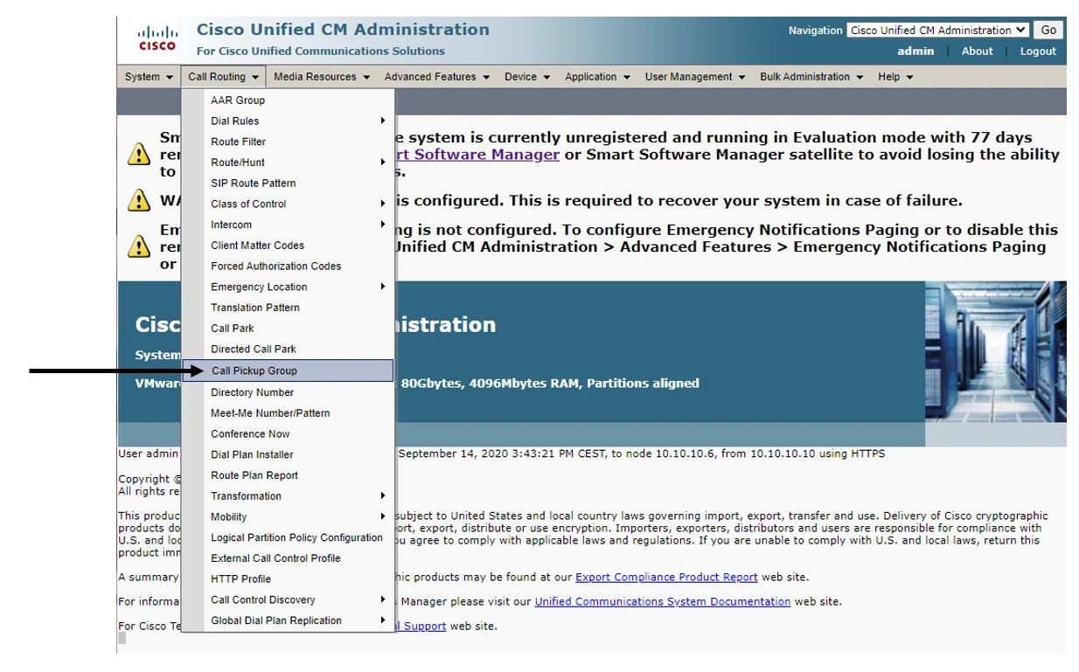Viewport: 1079px width, 672px height.
Task: Click the Emergency Notifications warning triangle icon
Action: point(139,246)
